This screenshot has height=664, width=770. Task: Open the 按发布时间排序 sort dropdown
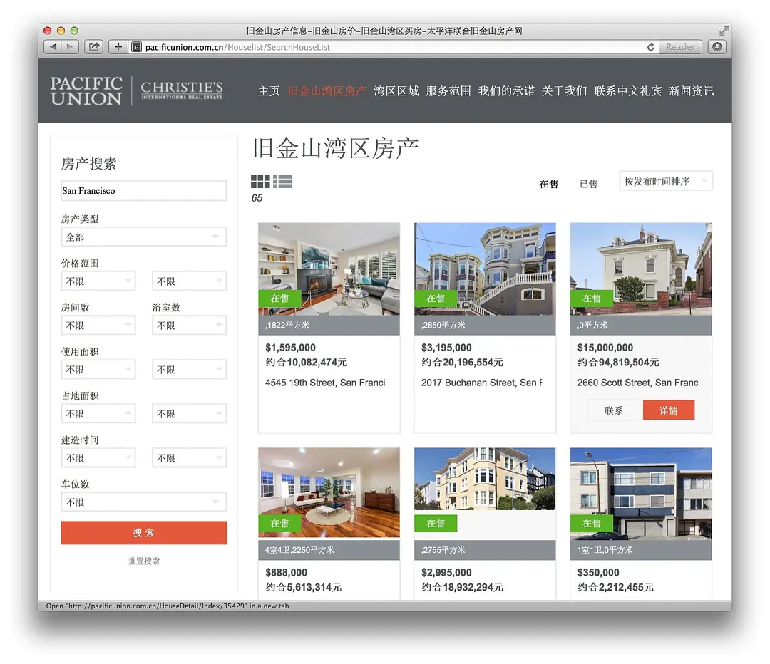click(667, 182)
